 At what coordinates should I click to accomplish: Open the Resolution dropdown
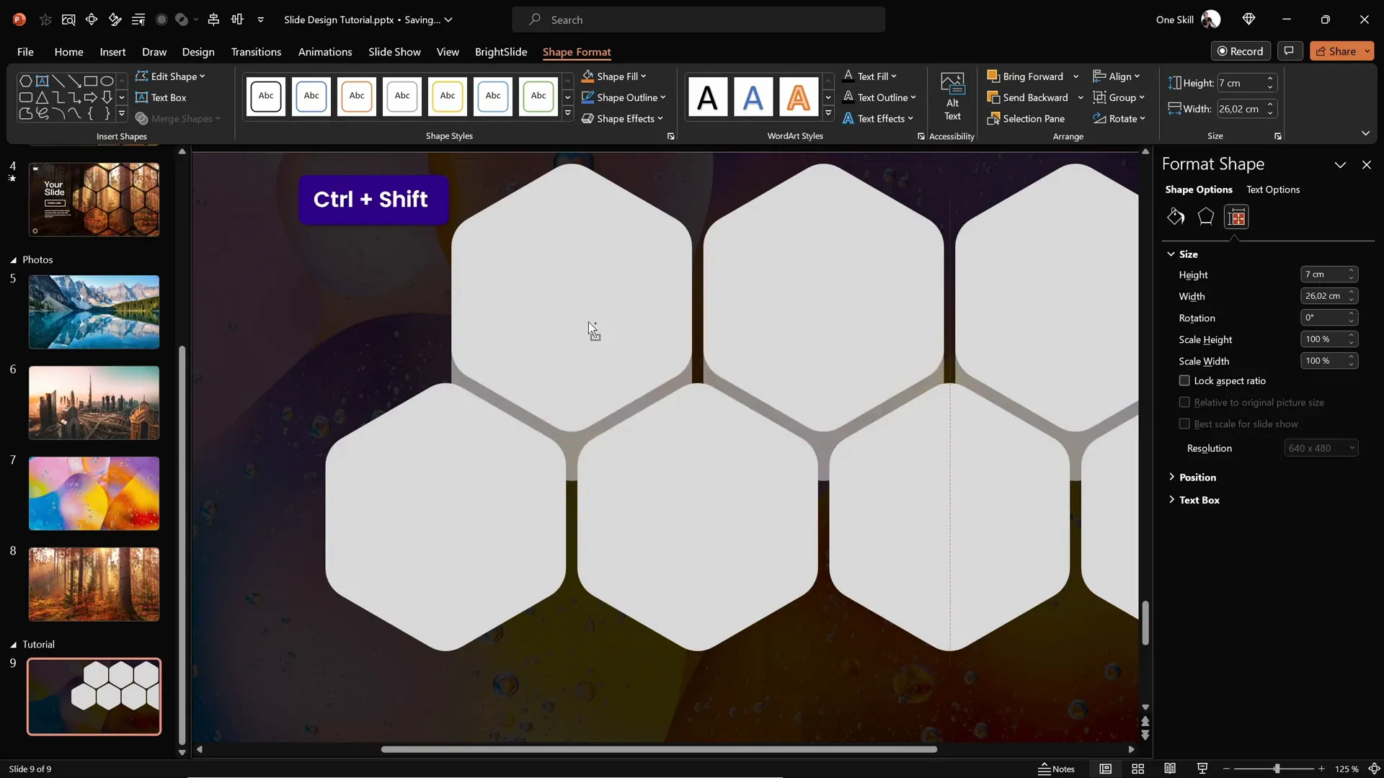pyautogui.click(x=1322, y=447)
